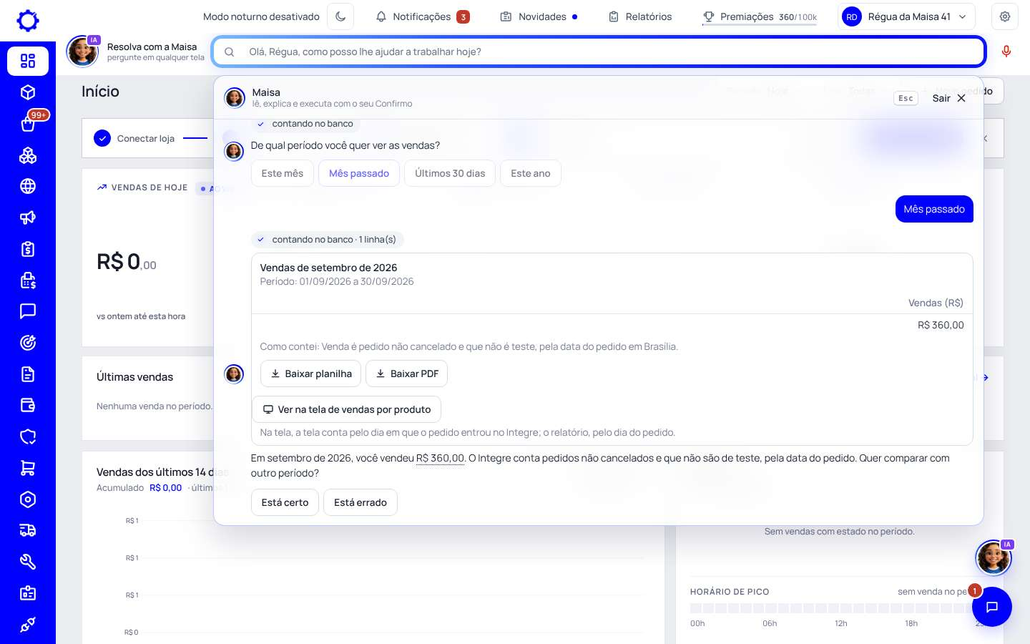Open Novidades in the top bar
Screen dimensions: 1030x644
[x=539, y=16]
